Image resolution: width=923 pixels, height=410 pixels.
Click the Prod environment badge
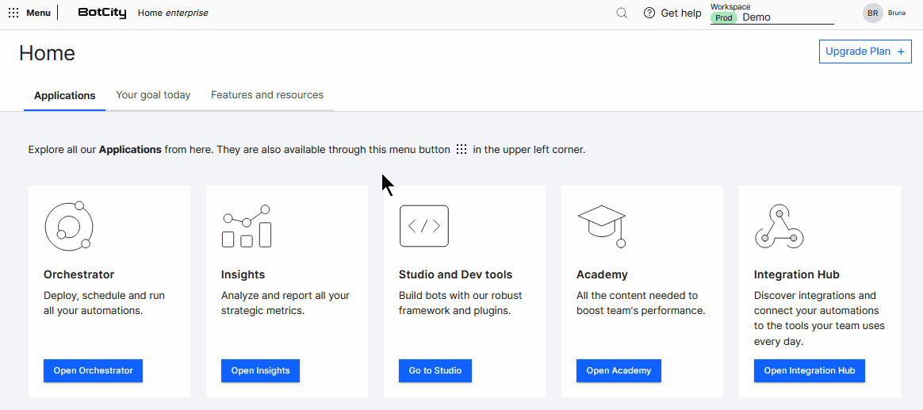coord(724,17)
